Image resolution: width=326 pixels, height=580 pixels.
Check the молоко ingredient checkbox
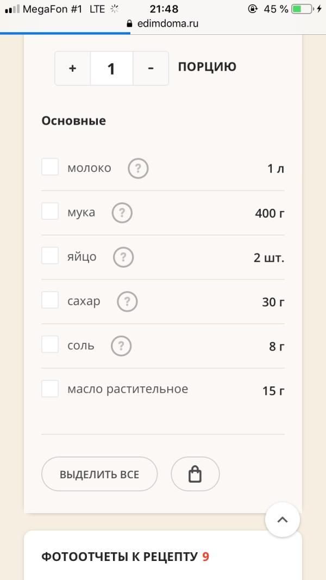(50, 167)
